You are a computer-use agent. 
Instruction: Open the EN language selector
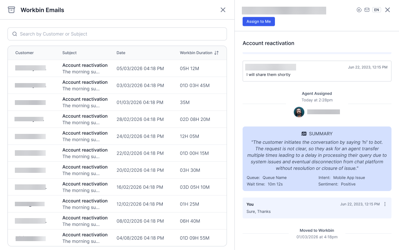click(x=377, y=10)
